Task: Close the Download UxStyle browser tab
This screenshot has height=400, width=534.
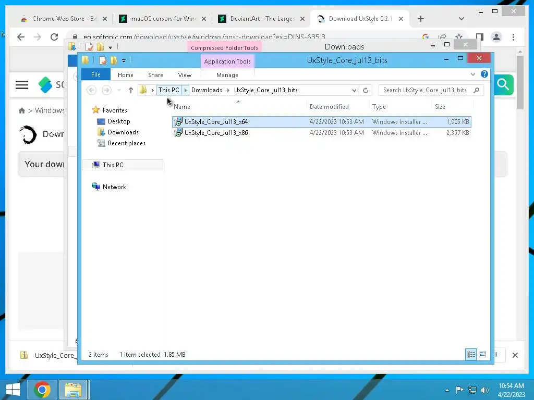Action: pyautogui.click(x=401, y=19)
